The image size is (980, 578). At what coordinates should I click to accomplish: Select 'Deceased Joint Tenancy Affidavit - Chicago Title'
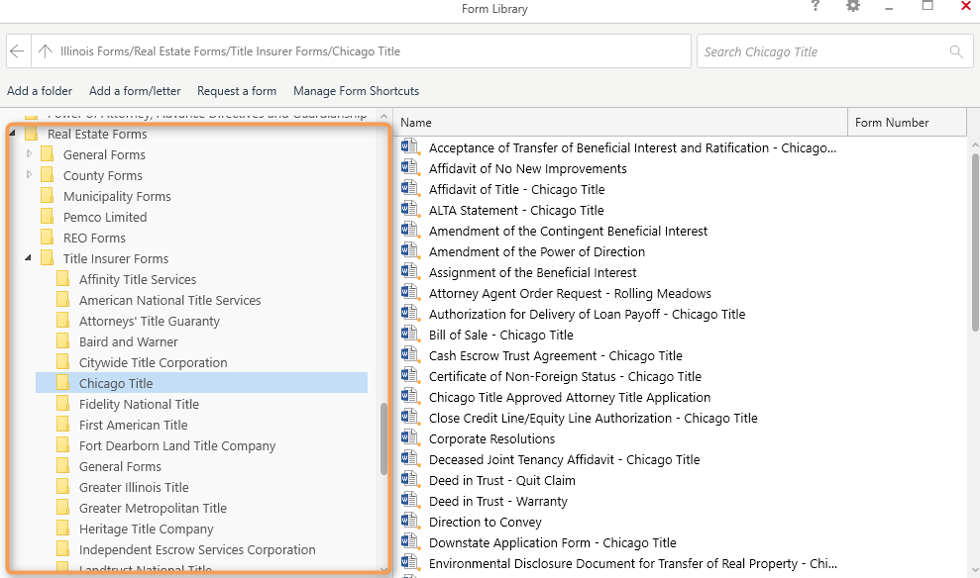[x=565, y=459]
